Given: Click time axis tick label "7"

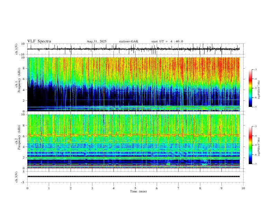Looking at the screenshot, I should tap(179, 188).
